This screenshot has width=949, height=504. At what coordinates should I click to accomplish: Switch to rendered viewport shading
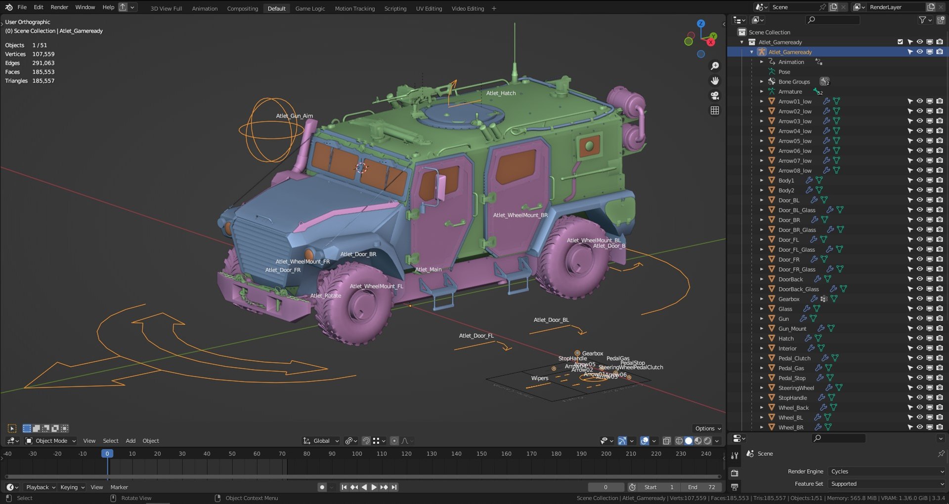tap(707, 441)
